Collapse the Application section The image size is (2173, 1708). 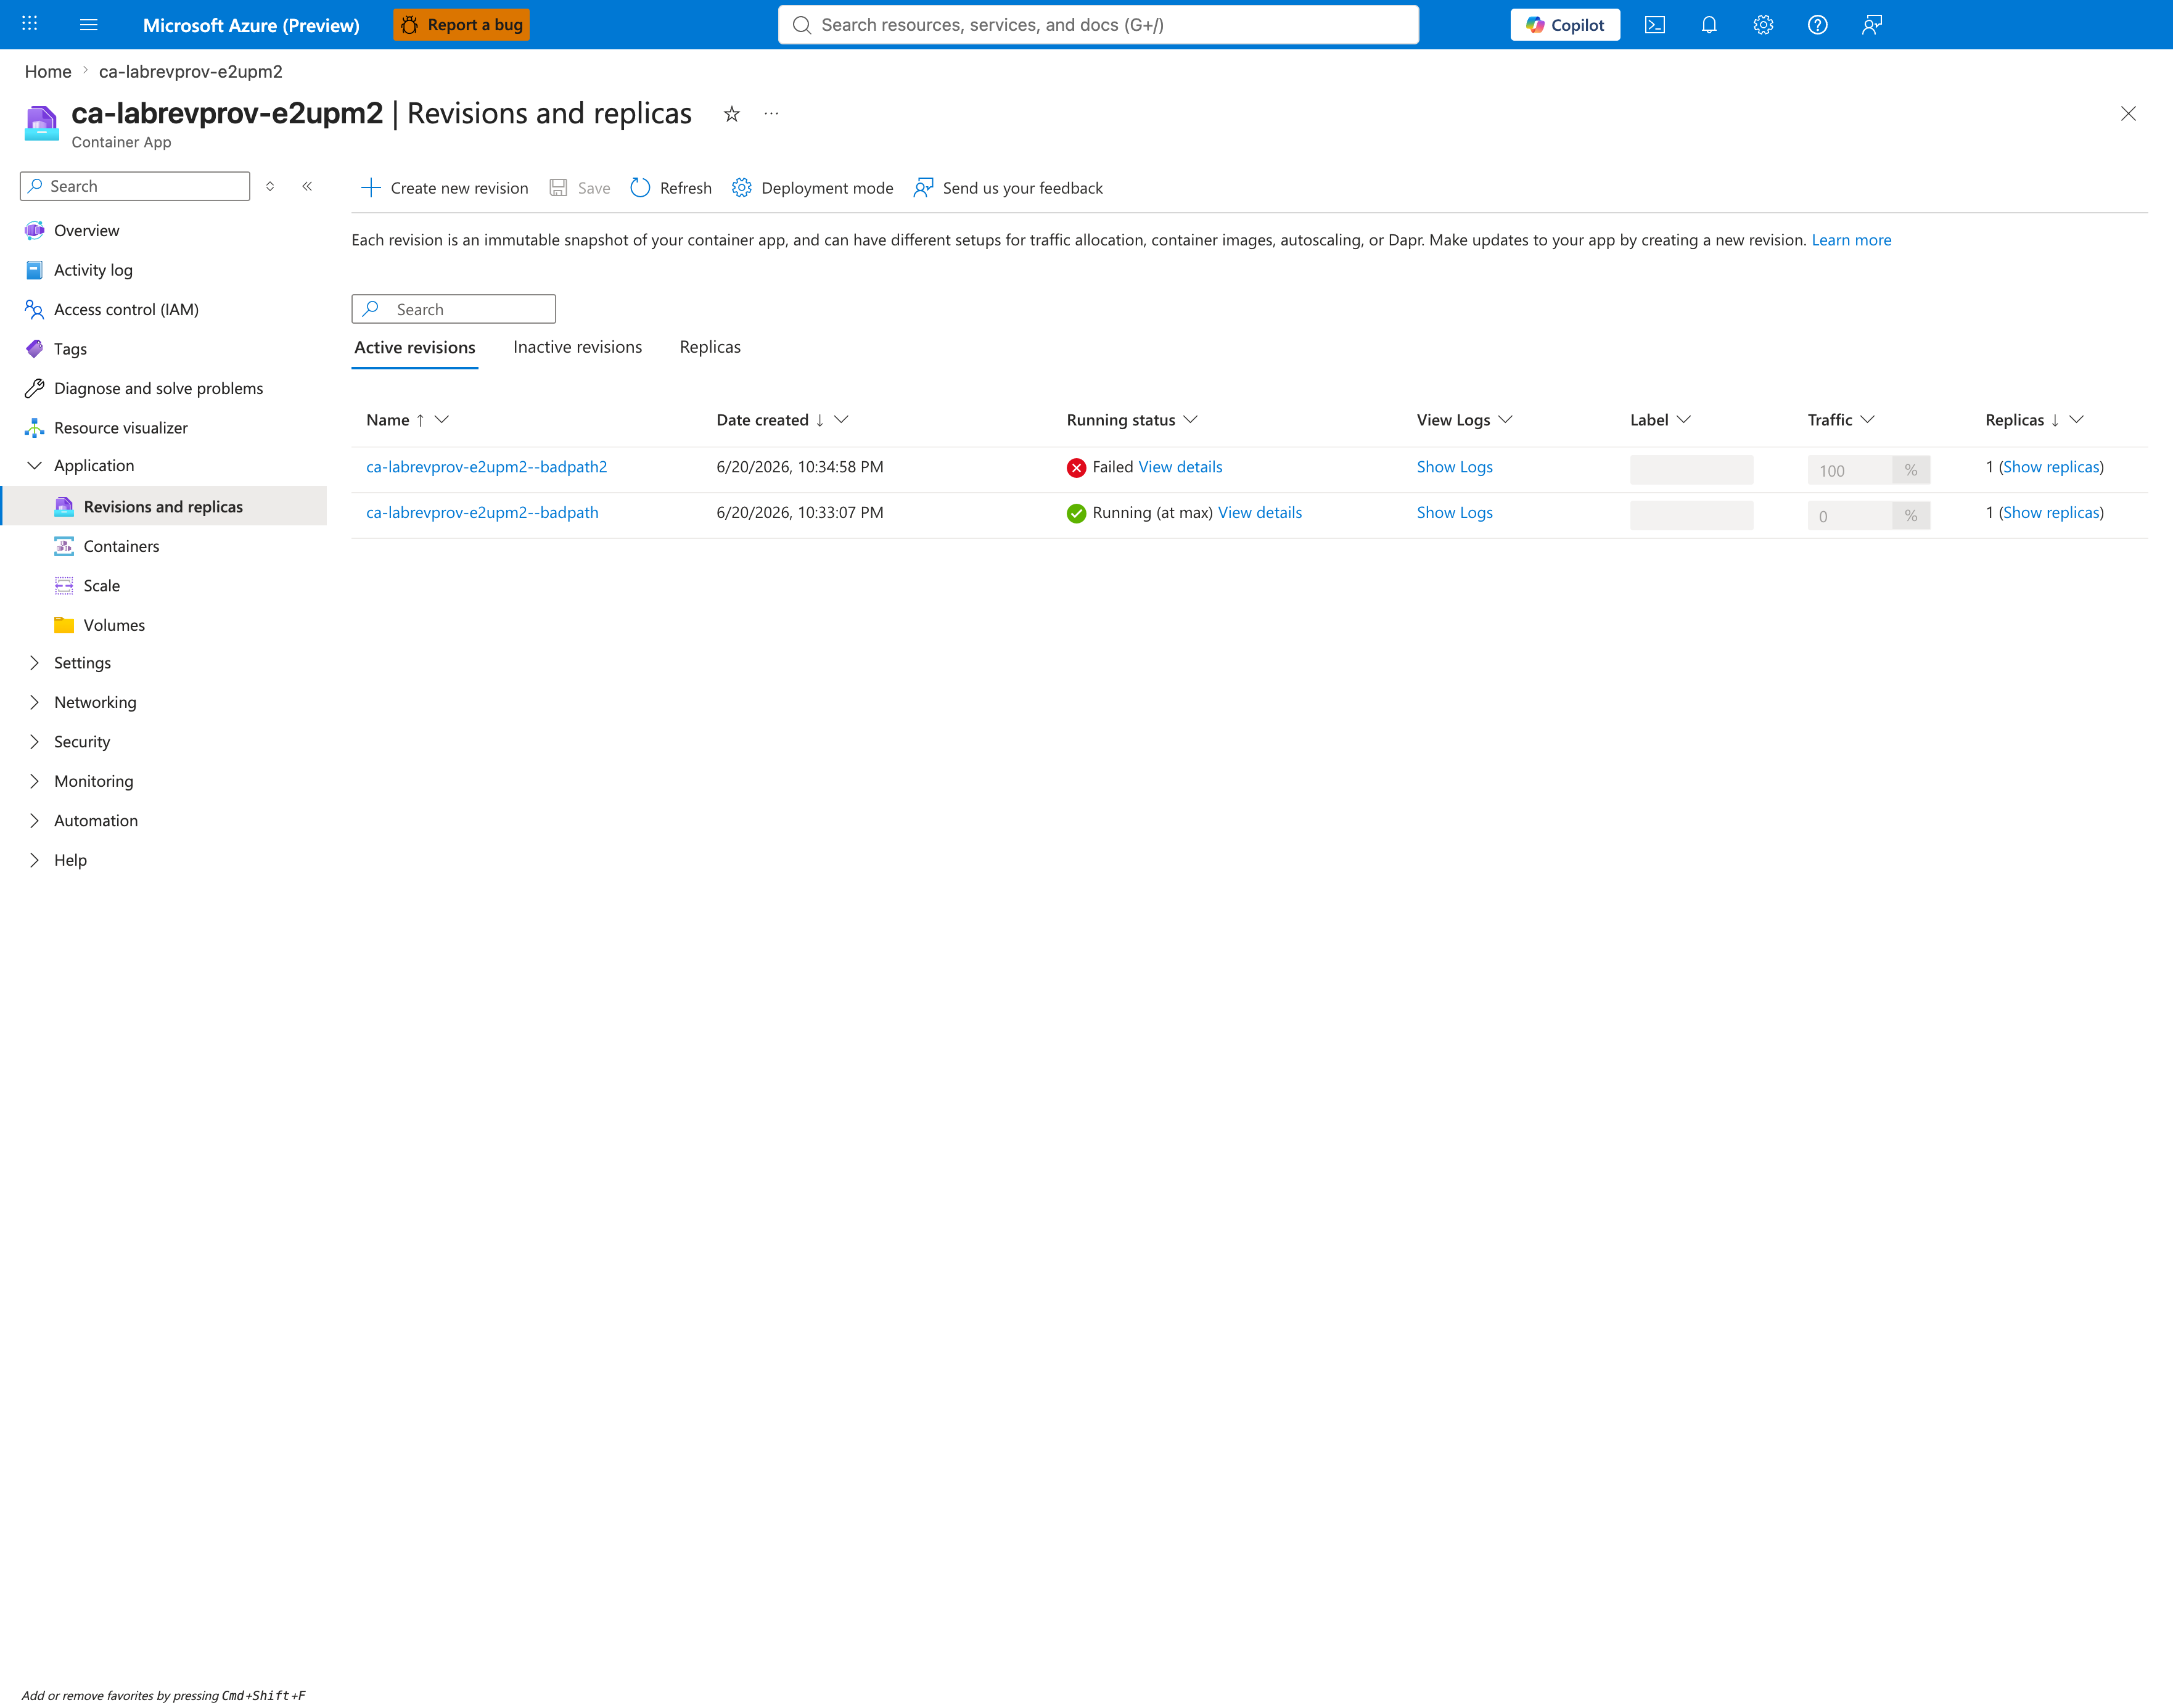34,466
